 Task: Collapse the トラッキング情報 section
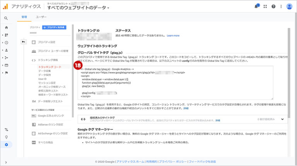coord(48,60)
